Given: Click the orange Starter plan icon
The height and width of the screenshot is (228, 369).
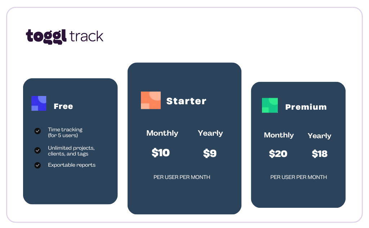Looking at the screenshot, I should 151,100.
